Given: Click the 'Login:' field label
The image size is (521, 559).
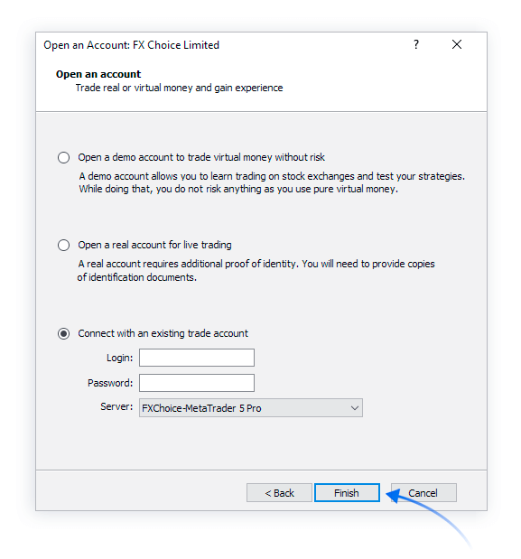Looking at the screenshot, I should pyautogui.click(x=120, y=358).
